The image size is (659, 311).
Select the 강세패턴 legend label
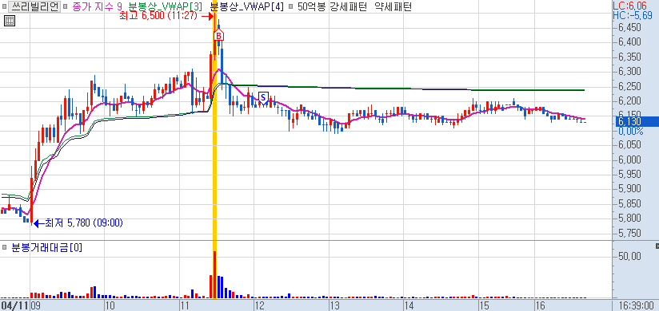point(349,6)
